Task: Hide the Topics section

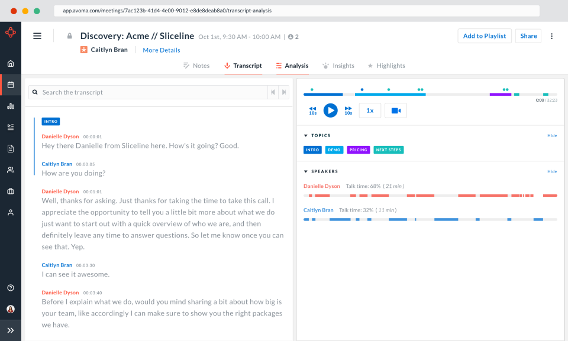Action: coord(551,135)
